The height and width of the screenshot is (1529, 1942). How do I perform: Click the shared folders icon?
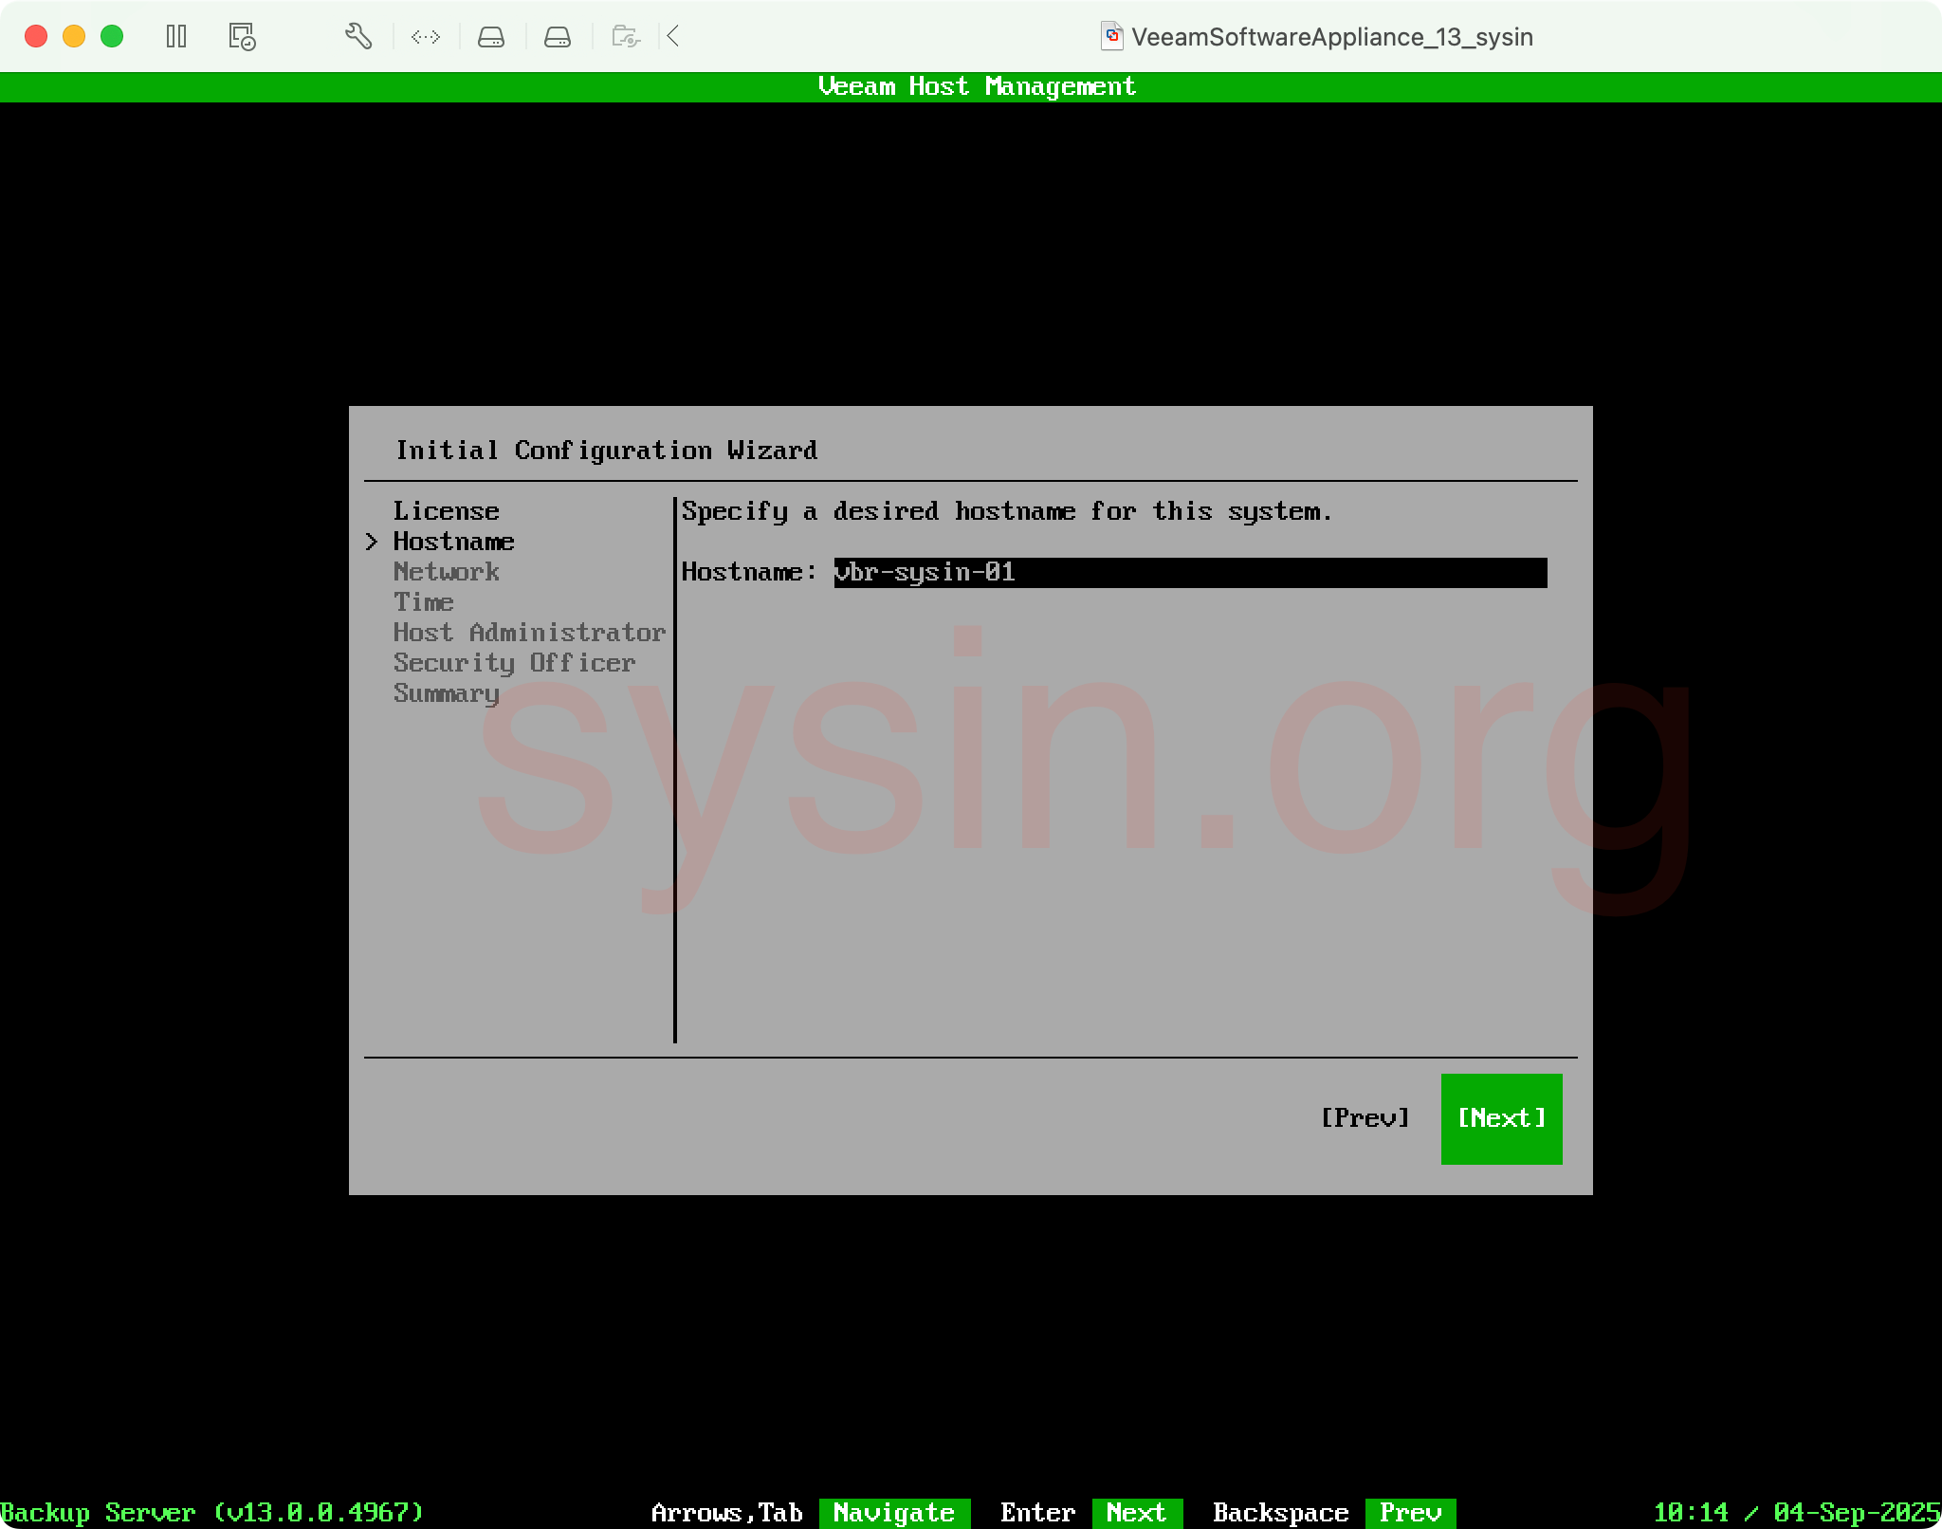point(626,37)
